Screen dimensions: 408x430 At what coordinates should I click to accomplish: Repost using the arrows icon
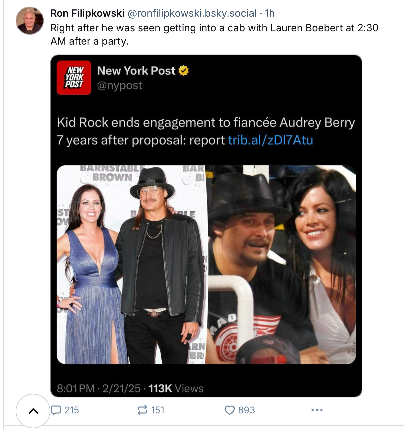point(142,410)
